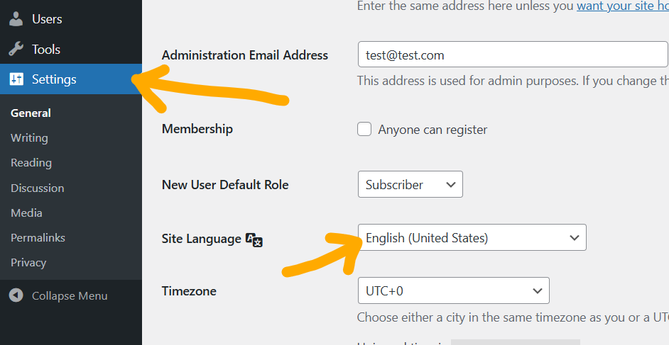Viewport: 669px width, 345px height.
Task: Click the Tools wrench icon
Action: pyautogui.click(x=16, y=50)
